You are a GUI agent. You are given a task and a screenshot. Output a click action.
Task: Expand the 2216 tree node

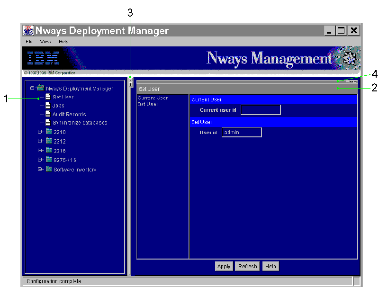coord(40,150)
